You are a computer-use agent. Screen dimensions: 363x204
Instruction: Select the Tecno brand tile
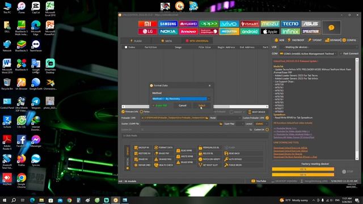[x=290, y=24]
